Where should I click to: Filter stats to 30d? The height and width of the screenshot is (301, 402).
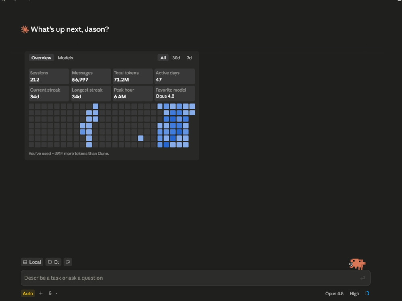[176, 58]
